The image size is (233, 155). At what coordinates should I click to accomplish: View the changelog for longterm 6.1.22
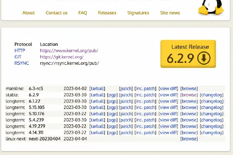(x=212, y=101)
